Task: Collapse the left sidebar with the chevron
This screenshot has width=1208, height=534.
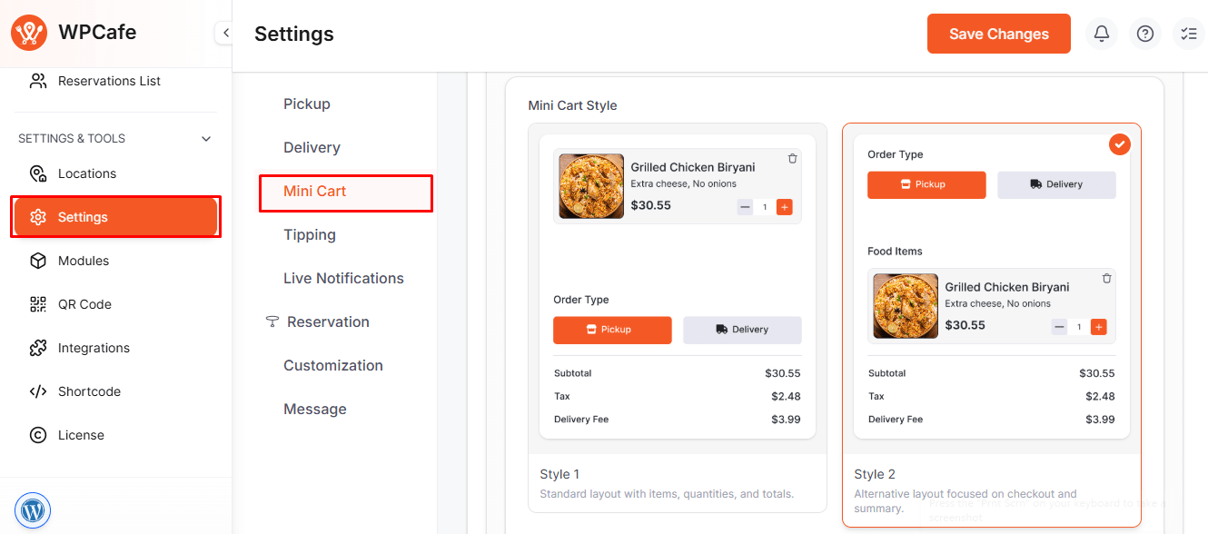Action: click(224, 32)
